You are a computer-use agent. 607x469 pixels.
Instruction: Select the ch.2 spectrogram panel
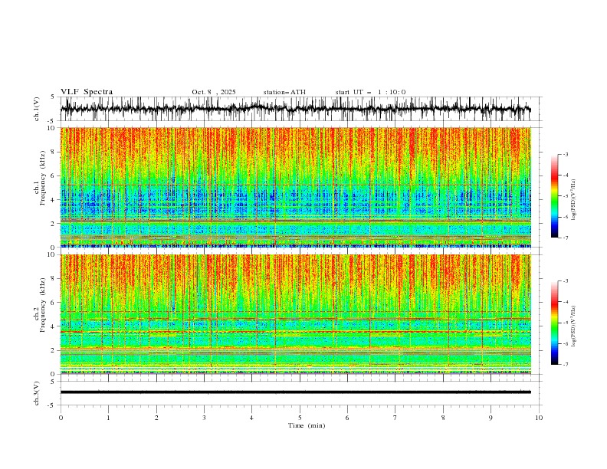tap(296, 314)
